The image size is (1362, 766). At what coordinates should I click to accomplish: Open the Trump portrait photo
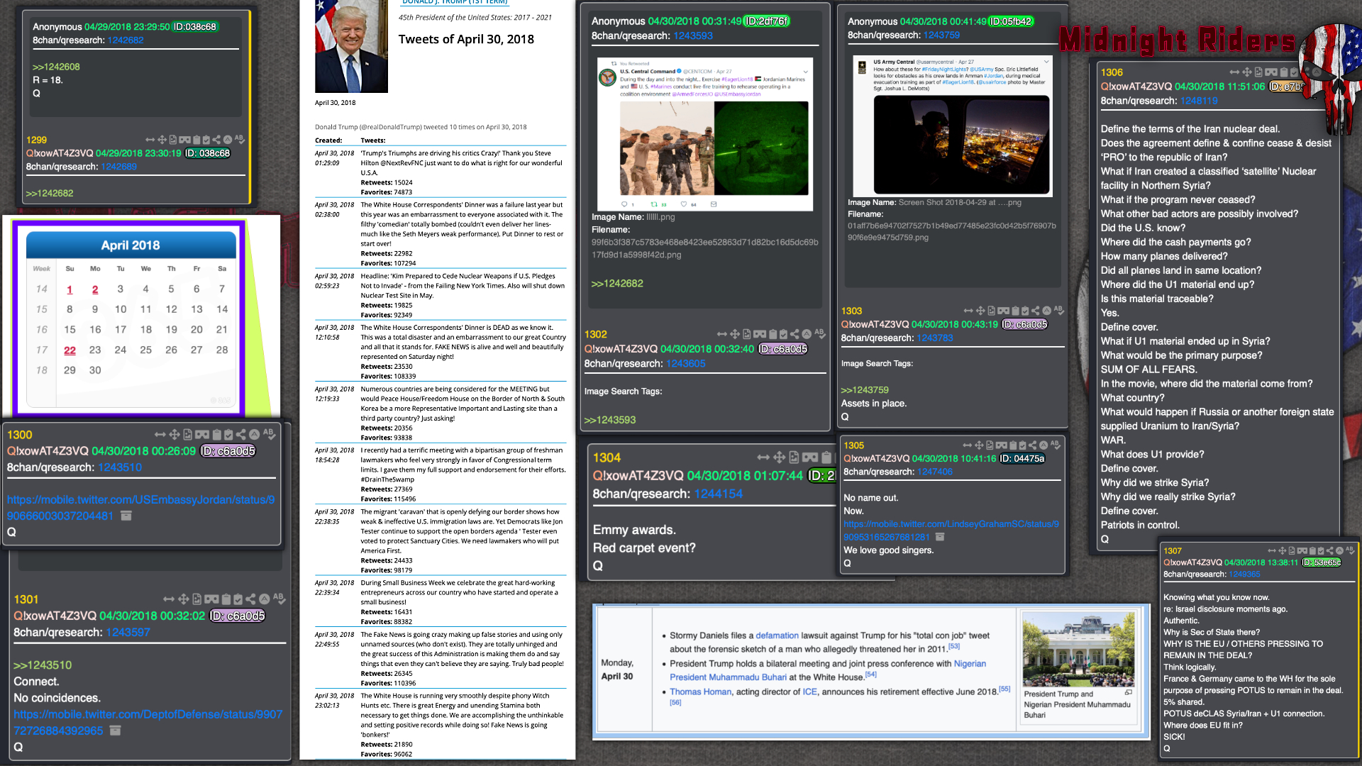[x=351, y=46]
